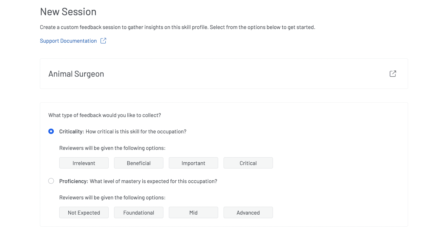Click the Mid proficiency option
The width and height of the screenshot is (429, 228).
[193, 212]
